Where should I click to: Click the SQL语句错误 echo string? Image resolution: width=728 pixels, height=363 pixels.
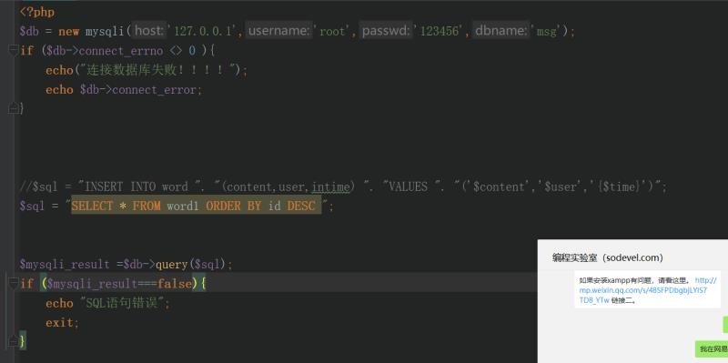(123, 303)
